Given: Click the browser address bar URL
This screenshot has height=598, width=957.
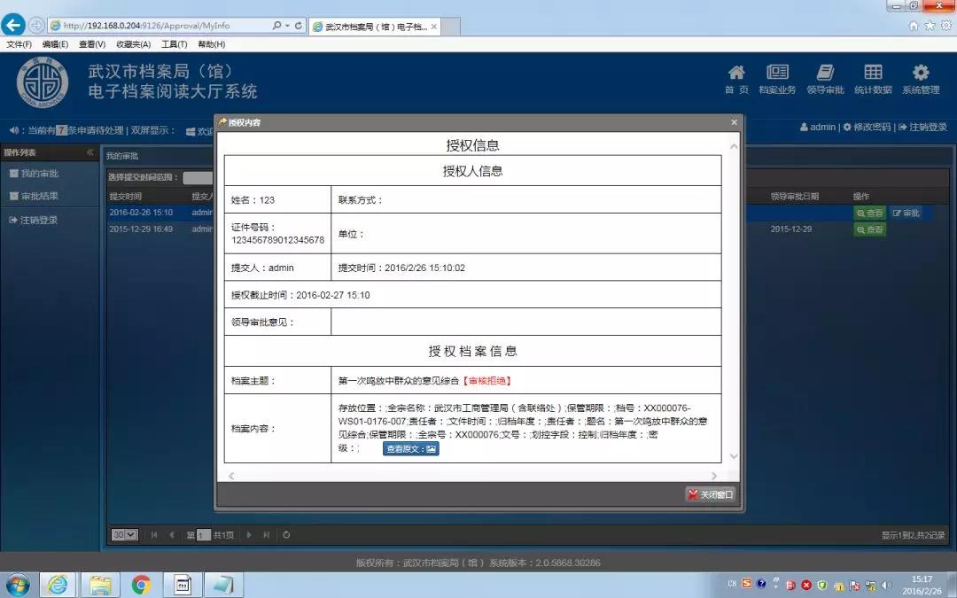Looking at the screenshot, I should [159, 26].
